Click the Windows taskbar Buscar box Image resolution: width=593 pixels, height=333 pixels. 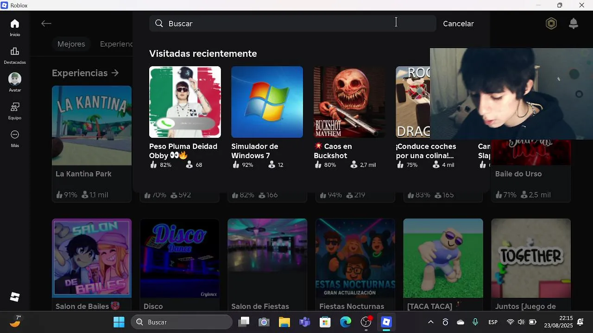point(182,322)
